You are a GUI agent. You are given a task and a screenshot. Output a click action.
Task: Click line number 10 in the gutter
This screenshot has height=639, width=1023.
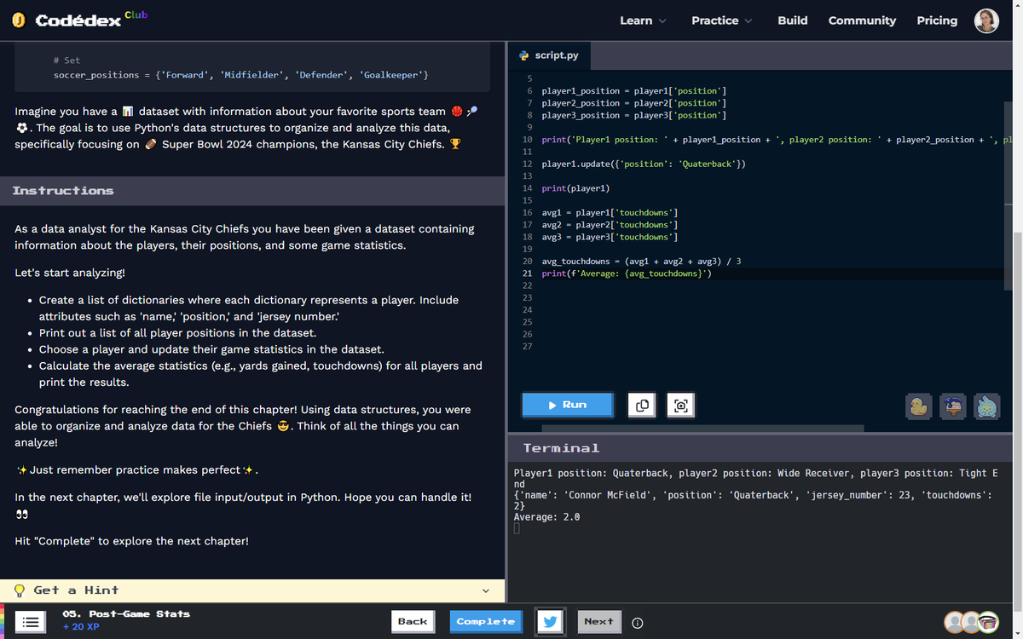pyautogui.click(x=527, y=140)
